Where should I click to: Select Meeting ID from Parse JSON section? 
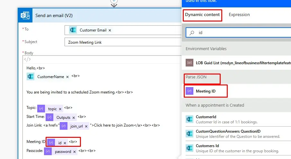point(206,91)
